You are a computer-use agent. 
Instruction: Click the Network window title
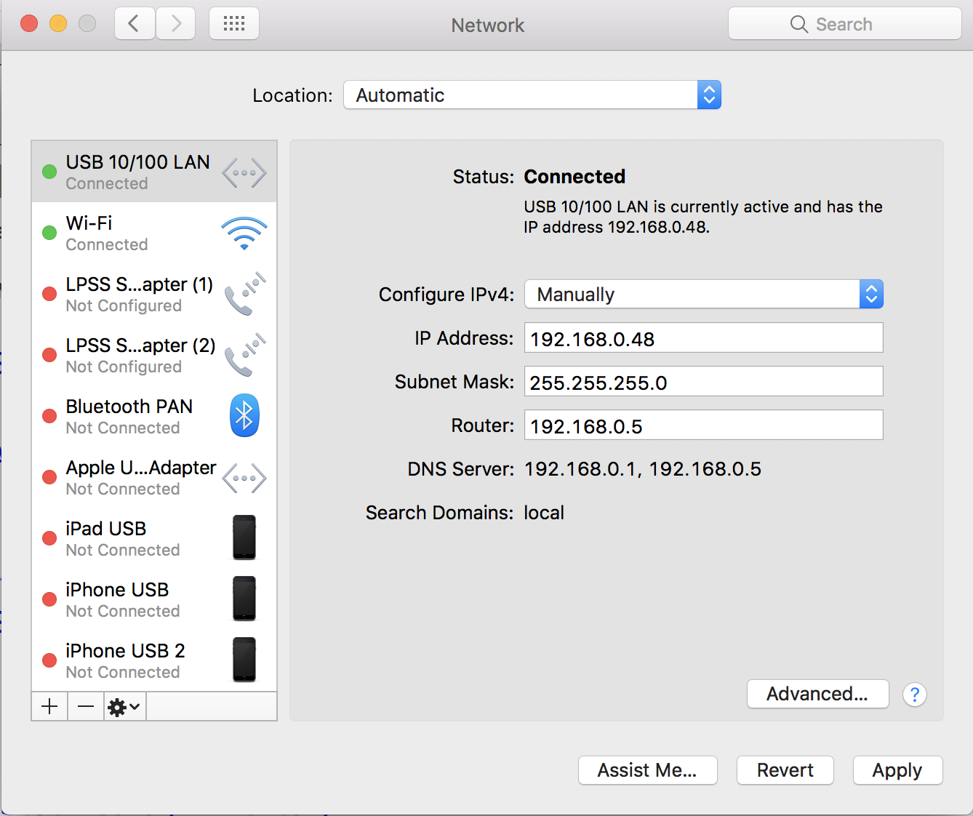click(488, 25)
